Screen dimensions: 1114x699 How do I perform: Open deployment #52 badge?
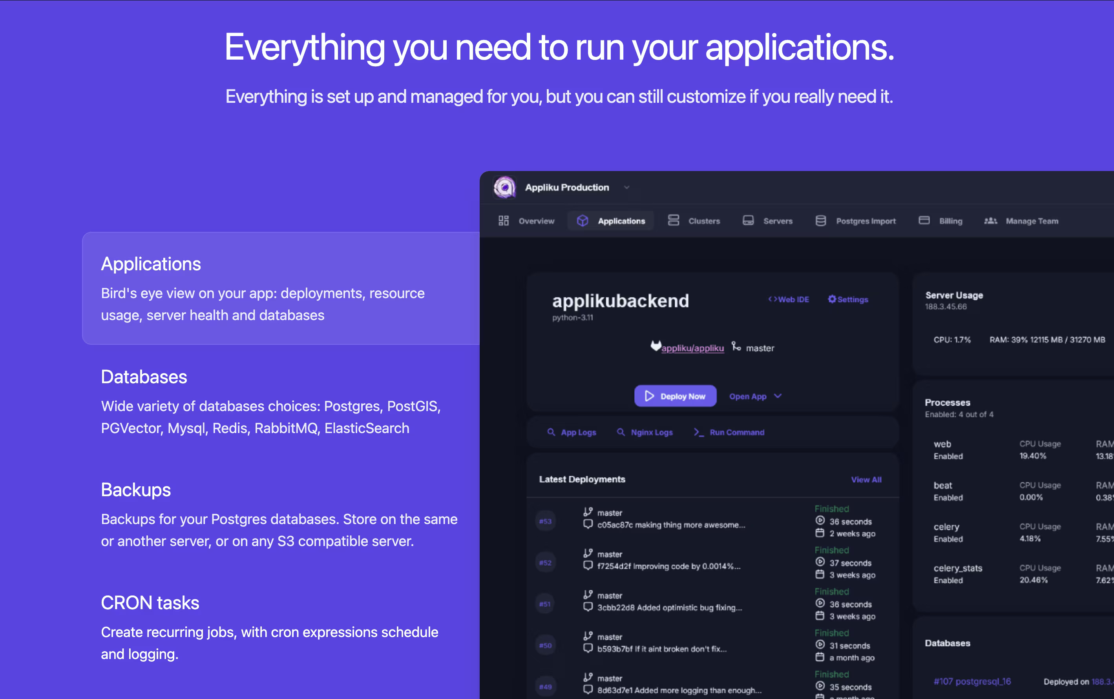tap(546, 562)
